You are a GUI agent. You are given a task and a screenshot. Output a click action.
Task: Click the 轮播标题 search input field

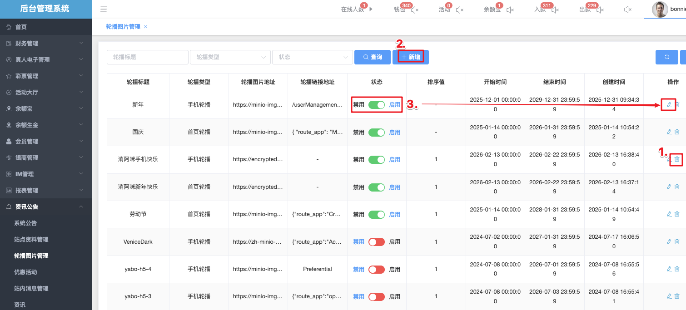[x=147, y=57]
